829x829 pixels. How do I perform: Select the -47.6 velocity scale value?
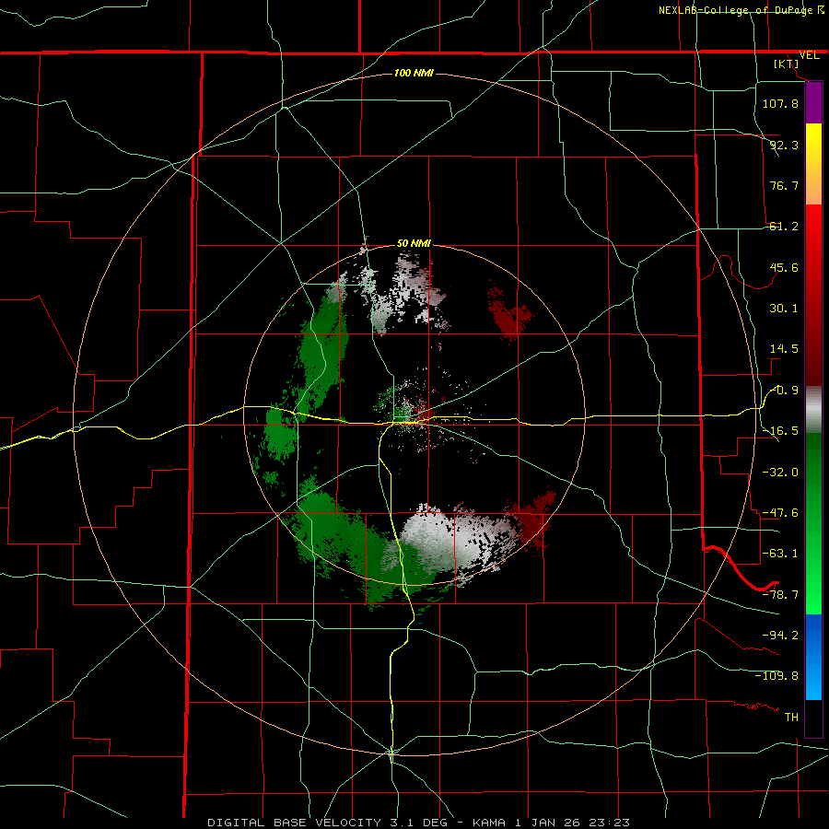(x=780, y=513)
